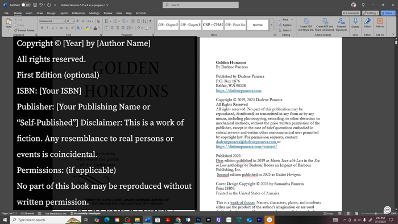This screenshot has height=224, width=398.
Task: Click the Comments button
Action: coord(351,13)
